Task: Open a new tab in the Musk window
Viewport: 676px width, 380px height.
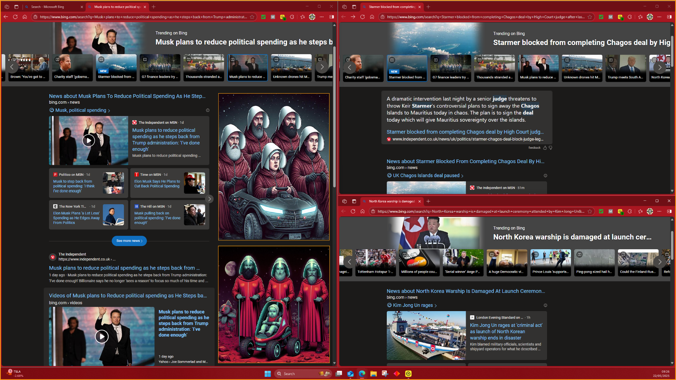Action: [154, 7]
